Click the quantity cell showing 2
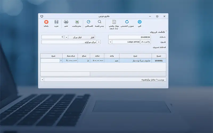The width and height of the screenshot is (213, 133). 84,61
